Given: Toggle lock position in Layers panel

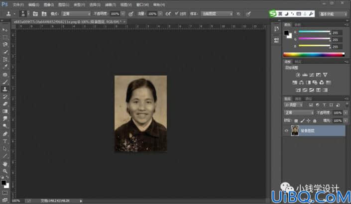Looking at the screenshot, I should pyautogui.click(x=309, y=121).
